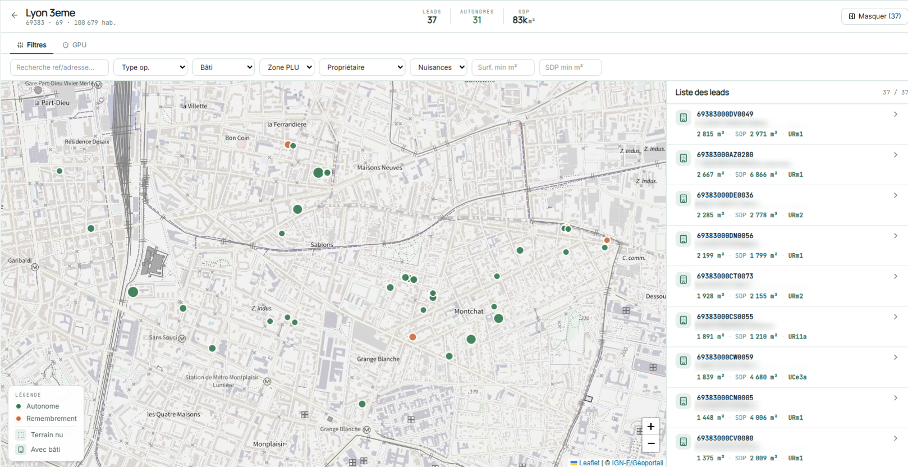The image size is (908, 467).
Task: Open lead 69383000CN0005
Action: 787,407
